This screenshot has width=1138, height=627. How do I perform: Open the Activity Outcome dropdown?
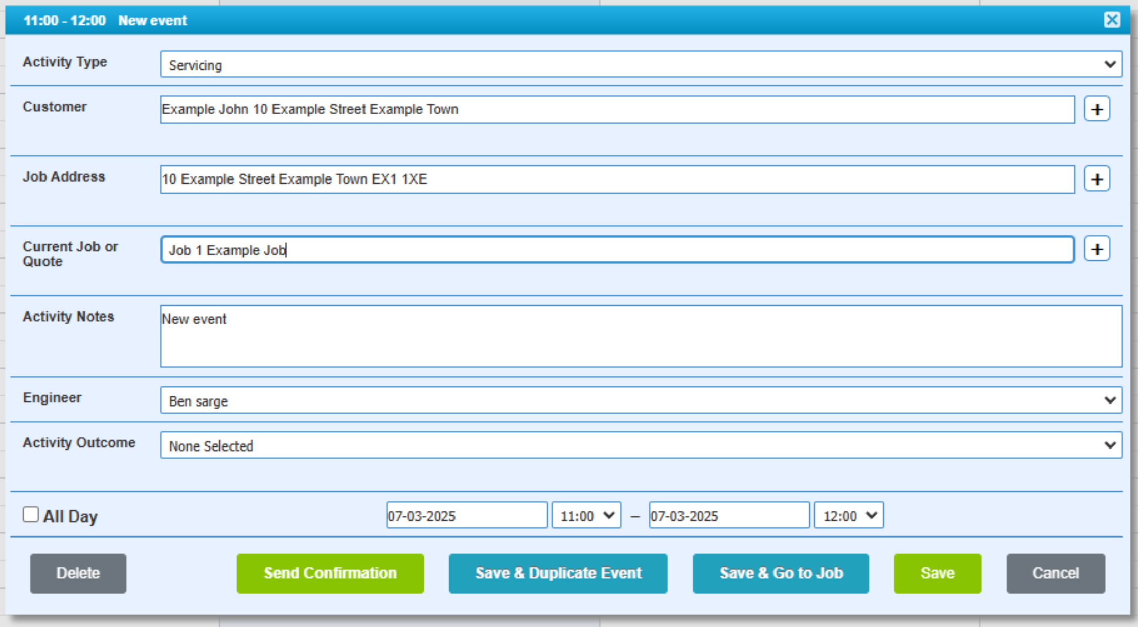[641, 445]
